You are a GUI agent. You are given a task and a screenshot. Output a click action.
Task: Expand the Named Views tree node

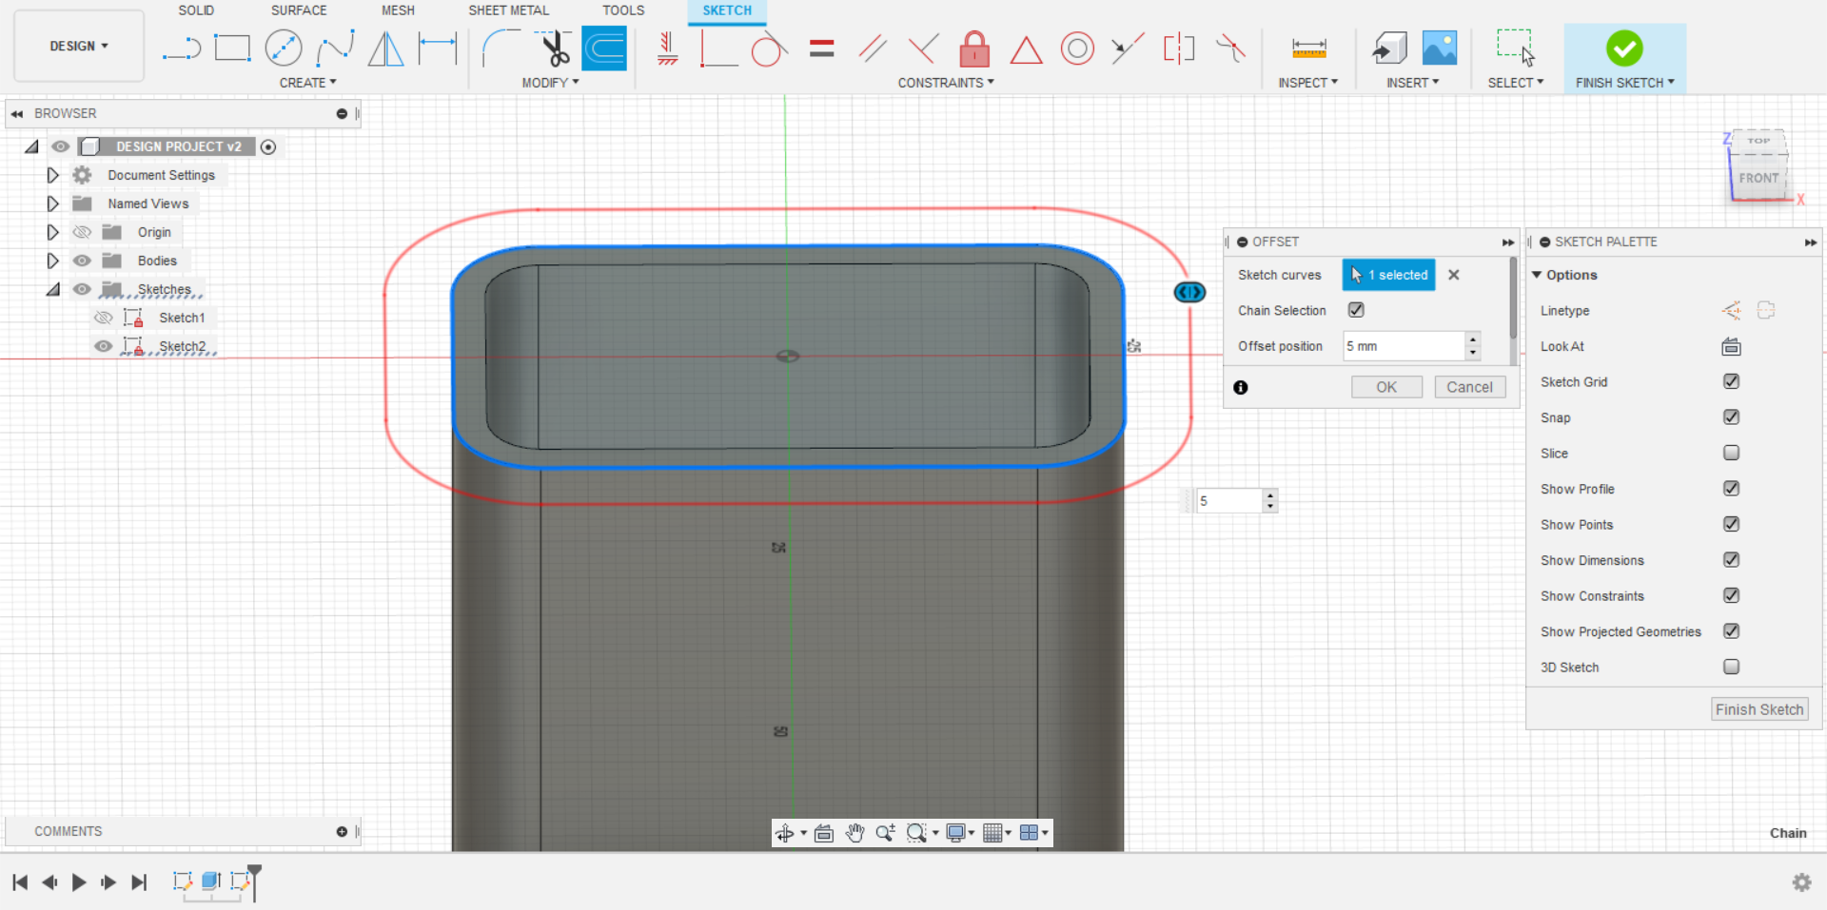[x=52, y=203]
